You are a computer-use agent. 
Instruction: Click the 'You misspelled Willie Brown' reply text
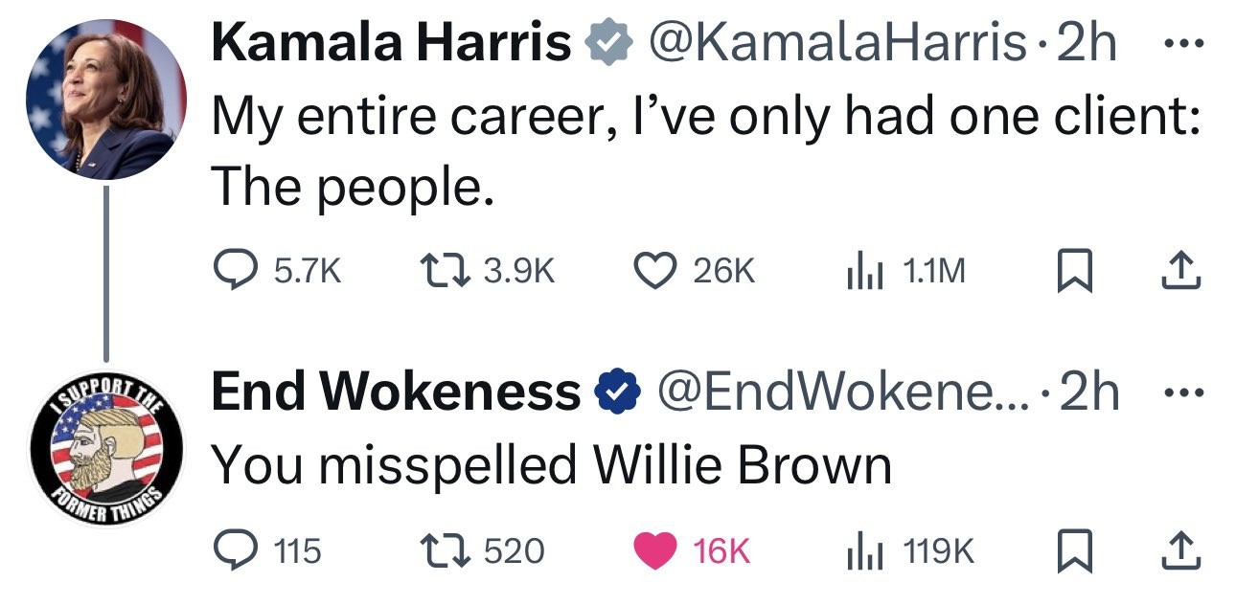click(552, 466)
